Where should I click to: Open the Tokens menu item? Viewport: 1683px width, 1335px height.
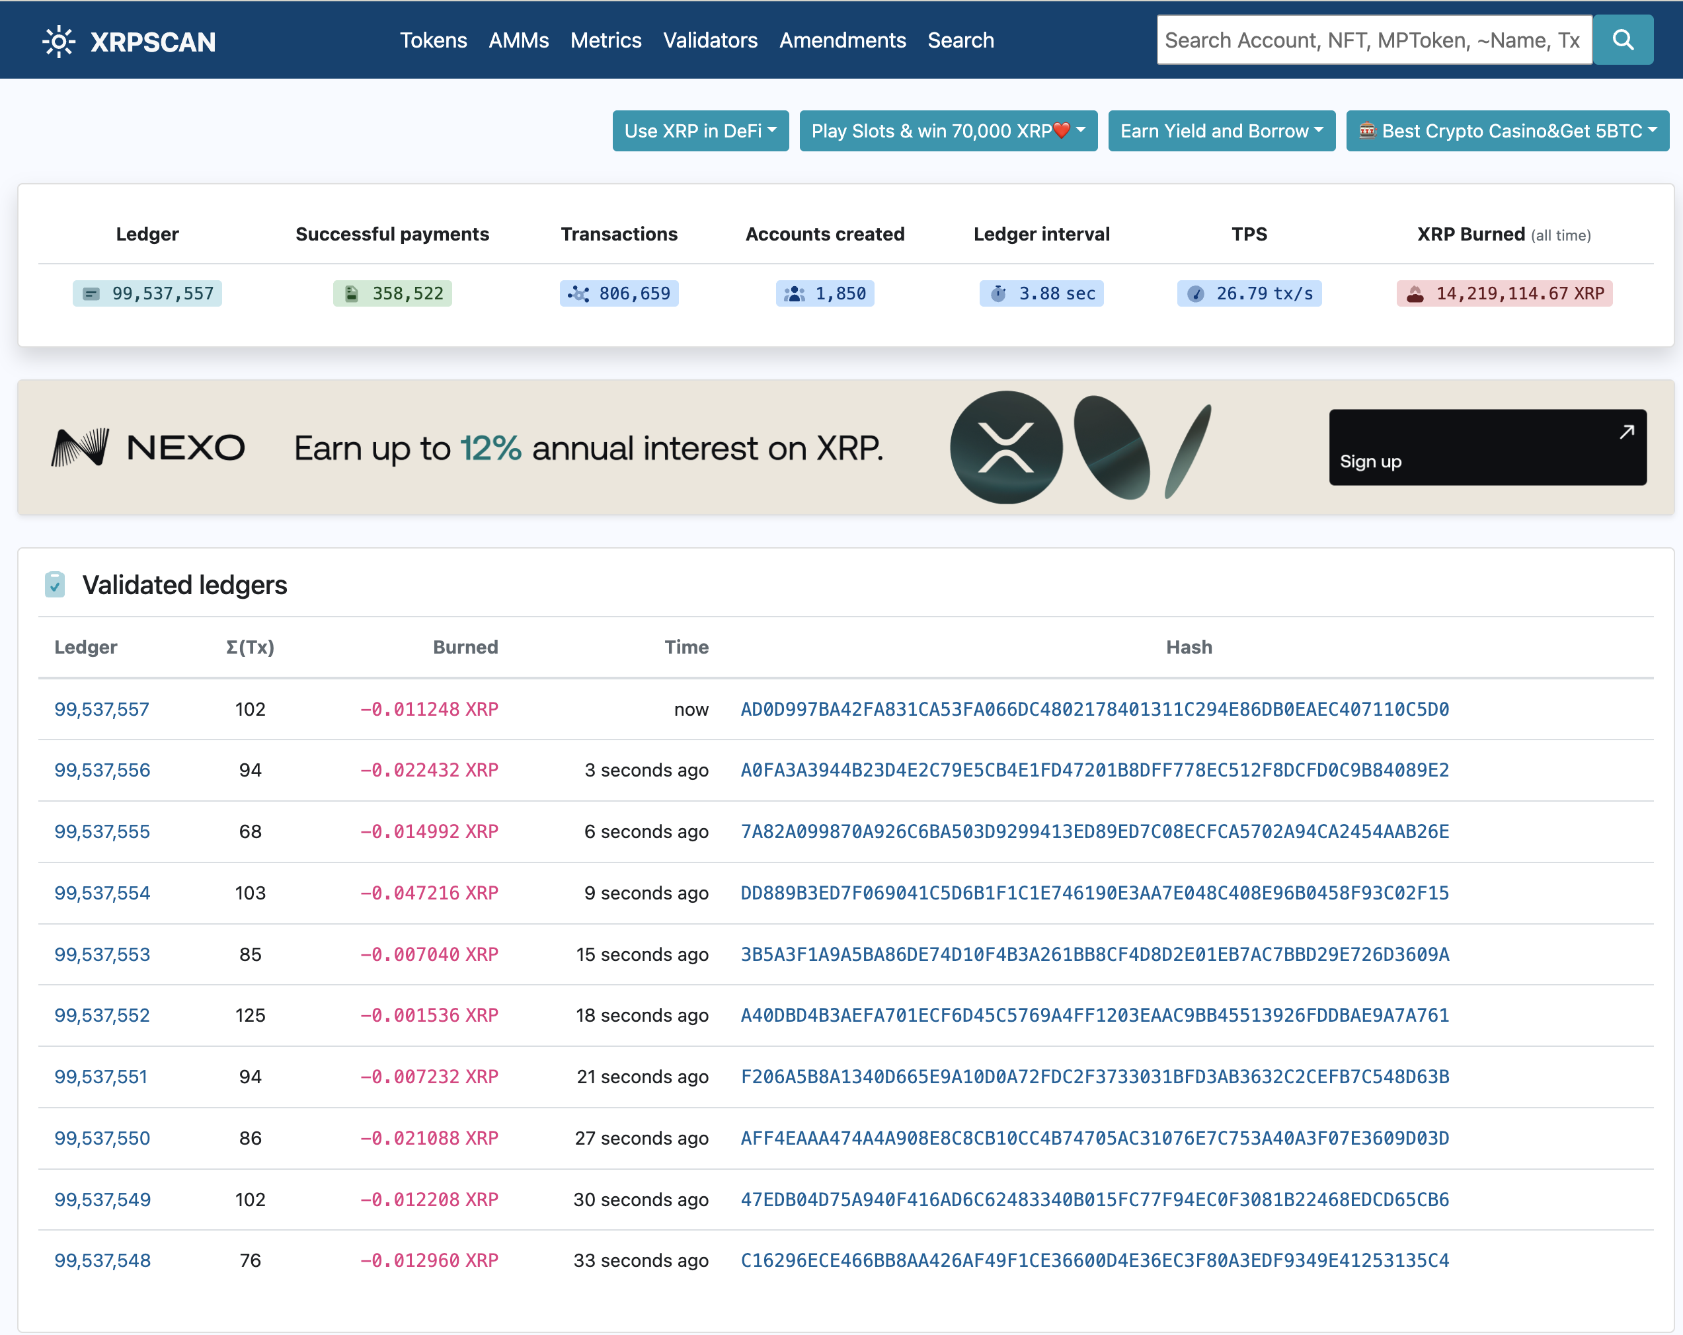(x=433, y=40)
